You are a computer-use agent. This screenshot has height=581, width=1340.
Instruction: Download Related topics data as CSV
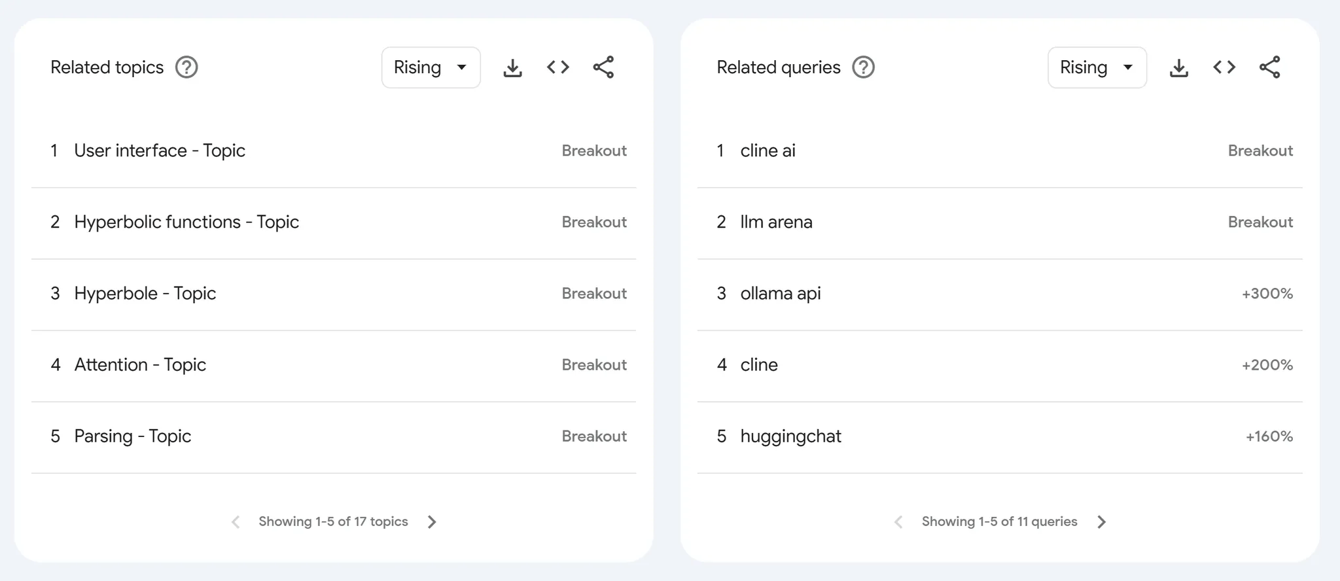(x=512, y=67)
